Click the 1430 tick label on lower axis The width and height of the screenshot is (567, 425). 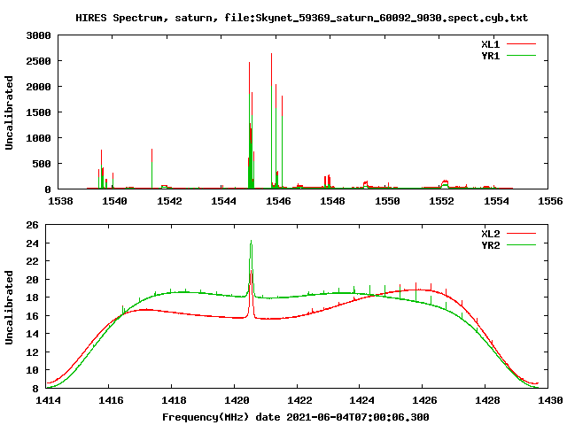point(549,400)
